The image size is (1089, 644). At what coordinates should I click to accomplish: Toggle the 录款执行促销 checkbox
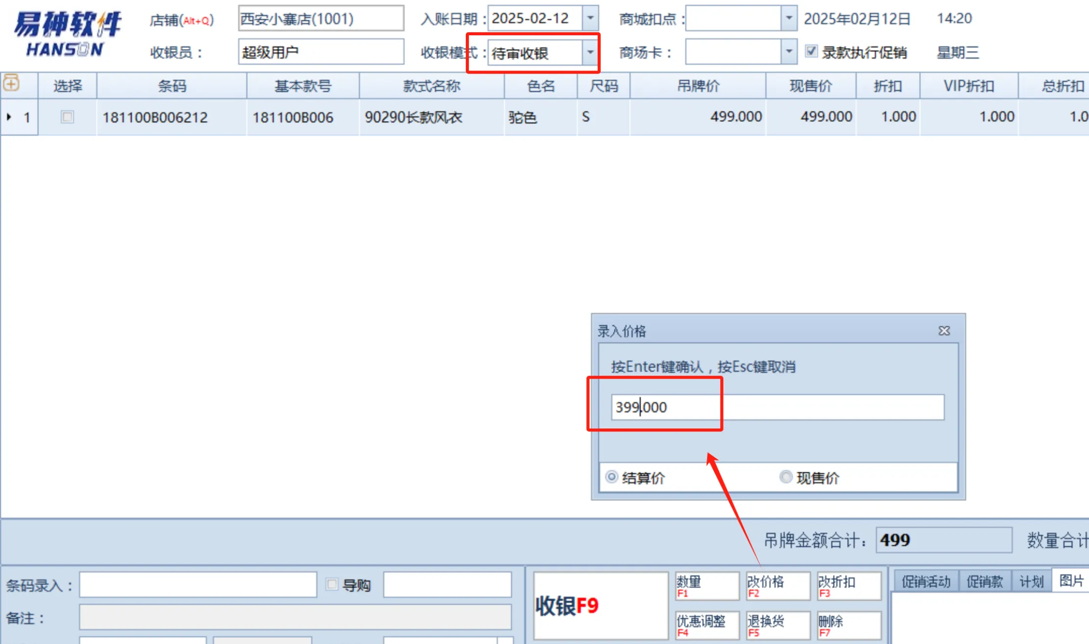tap(811, 51)
